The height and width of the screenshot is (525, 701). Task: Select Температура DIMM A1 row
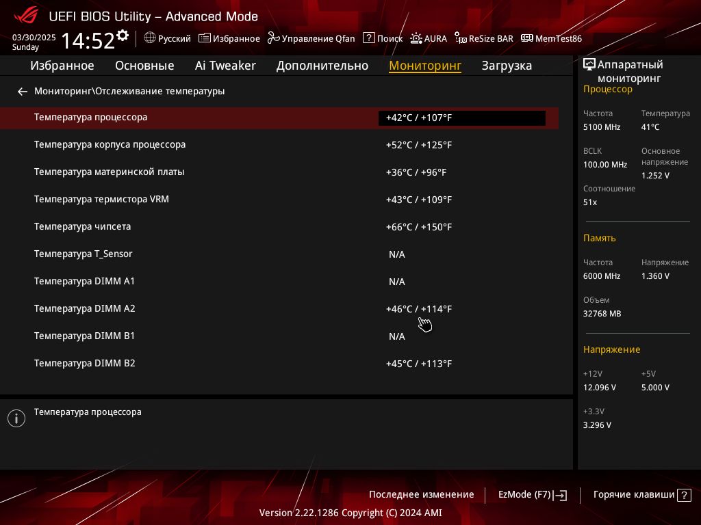pyautogui.click(x=279, y=282)
